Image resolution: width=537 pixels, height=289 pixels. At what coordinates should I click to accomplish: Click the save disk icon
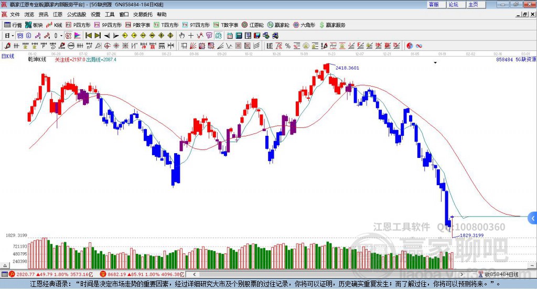tap(257, 36)
